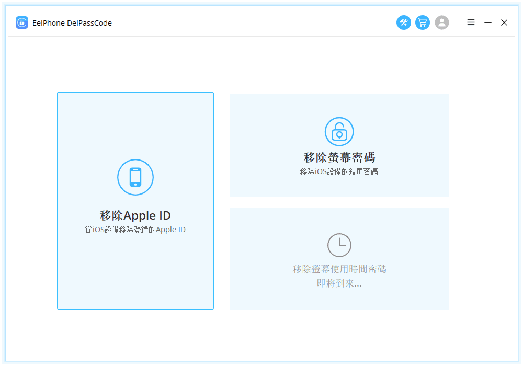Click the 即將到來... coming soon text

[x=339, y=283]
